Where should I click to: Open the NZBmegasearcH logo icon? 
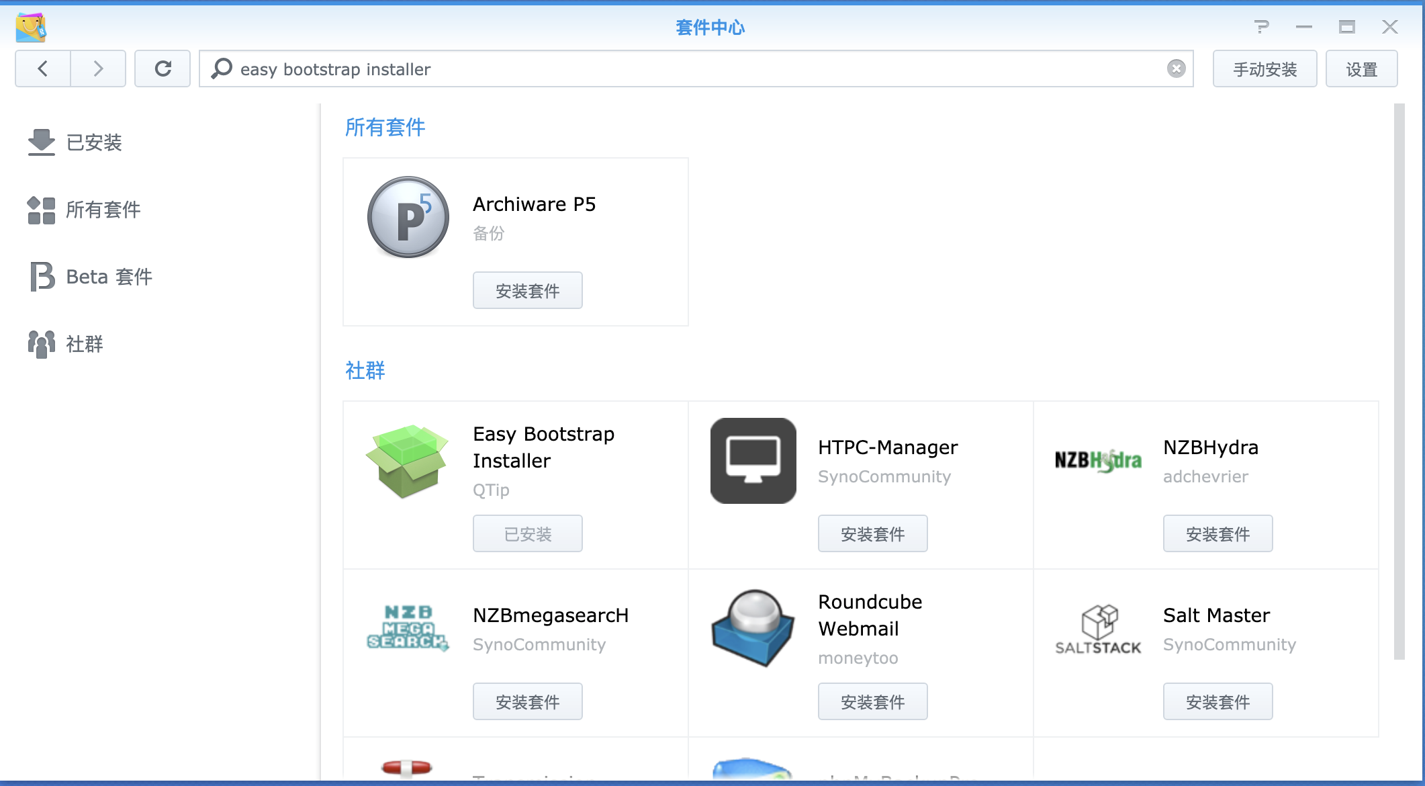[x=408, y=627]
